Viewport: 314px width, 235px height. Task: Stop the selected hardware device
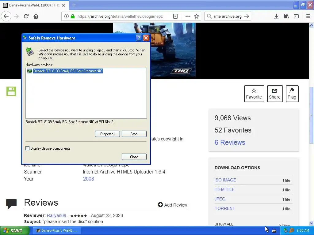pyautogui.click(x=134, y=134)
